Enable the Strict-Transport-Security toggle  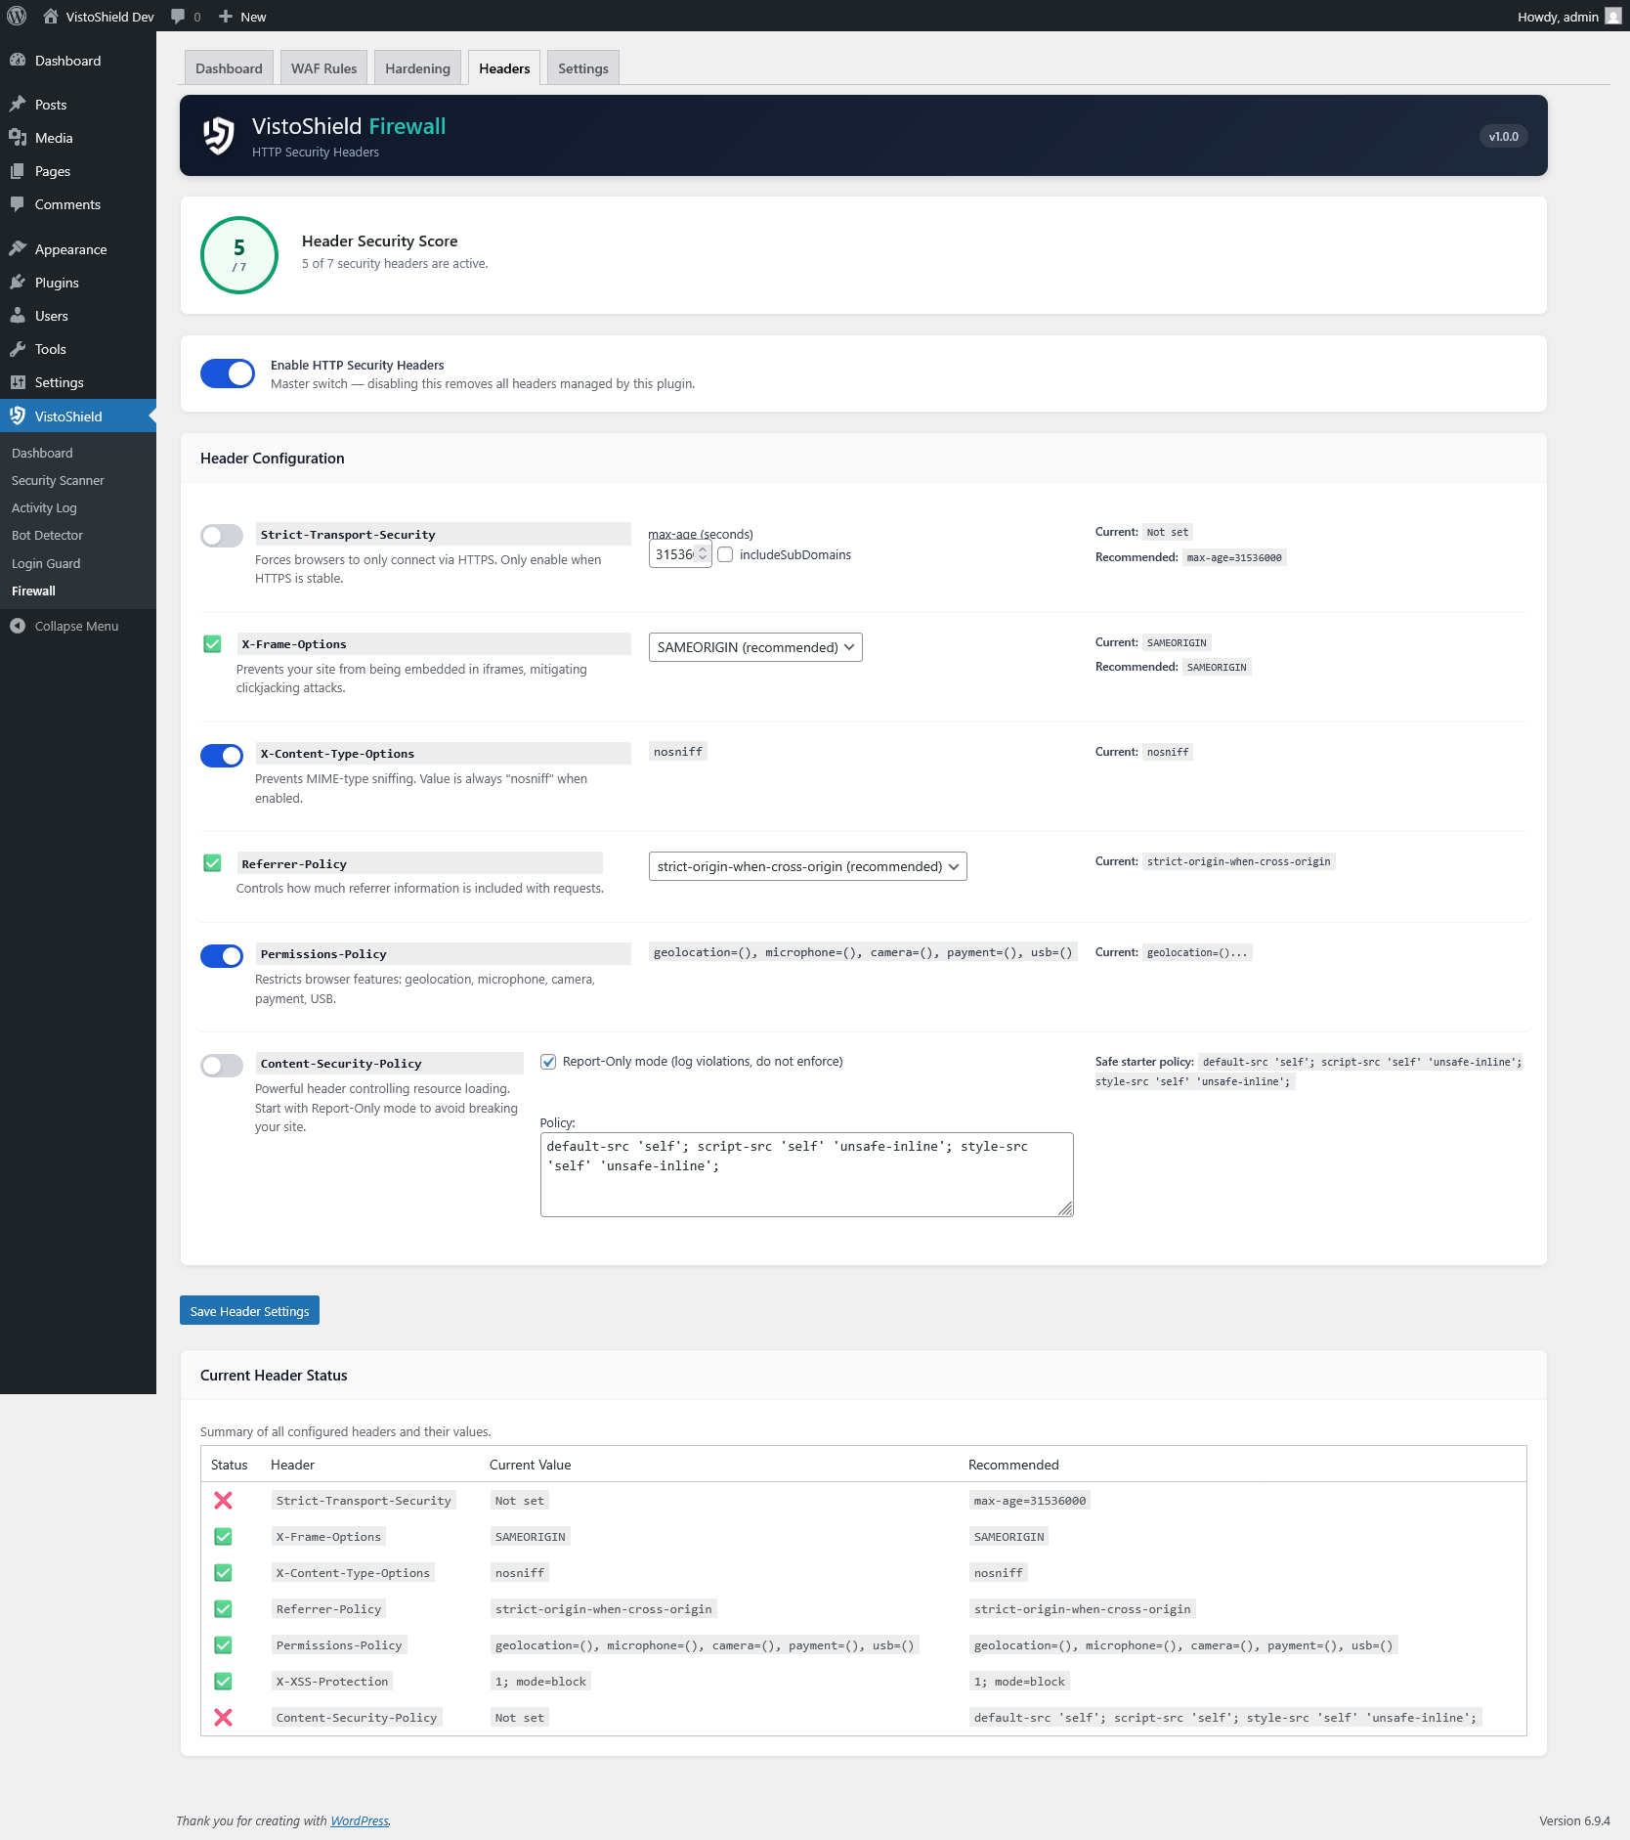(x=221, y=535)
